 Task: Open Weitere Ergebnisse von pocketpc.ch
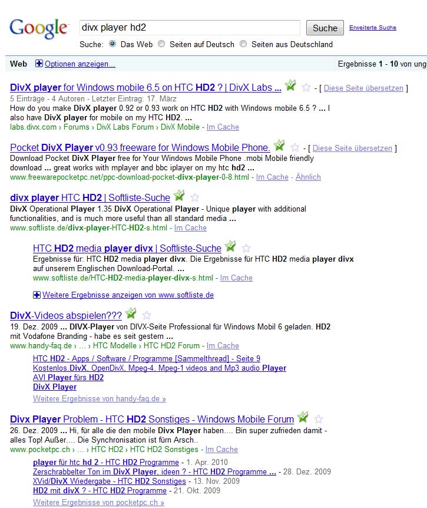(98, 503)
